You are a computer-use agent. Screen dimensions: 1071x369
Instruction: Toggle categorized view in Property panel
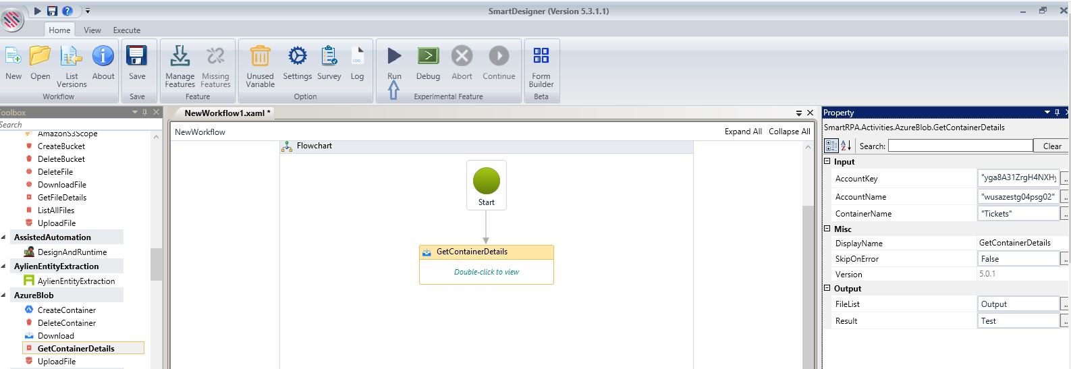pyautogui.click(x=831, y=146)
